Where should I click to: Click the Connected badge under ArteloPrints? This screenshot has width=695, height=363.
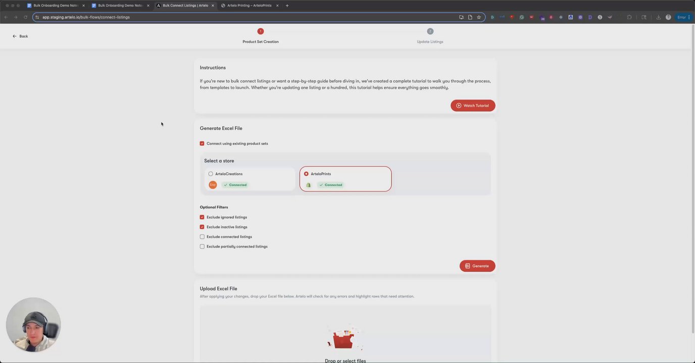click(331, 185)
